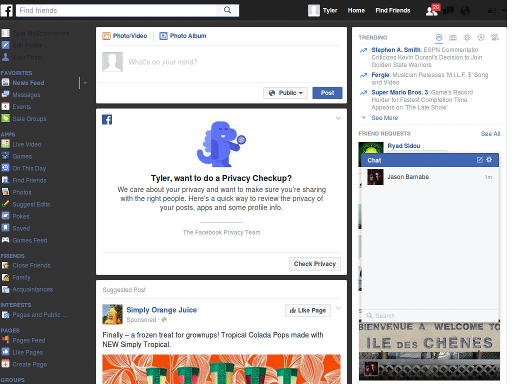This screenshot has height=384, width=512.
Task: Open the notifications globe icon
Action: (x=465, y=10)
